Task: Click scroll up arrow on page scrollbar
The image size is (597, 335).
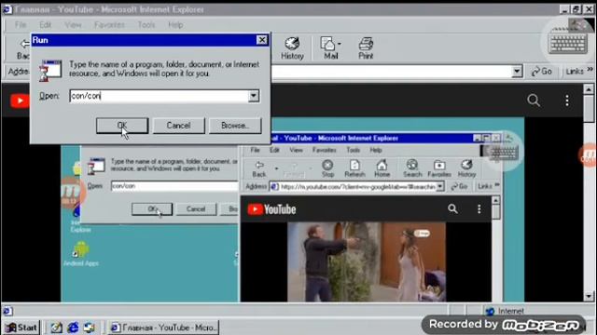Action: pyautogui.click(x=589, y=89)
